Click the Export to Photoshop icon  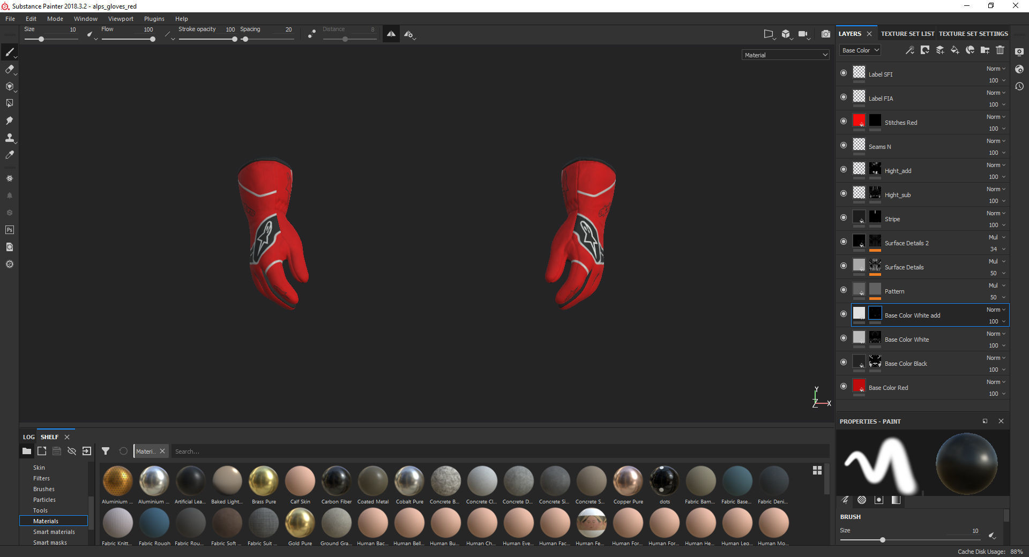tap(9, 230)
